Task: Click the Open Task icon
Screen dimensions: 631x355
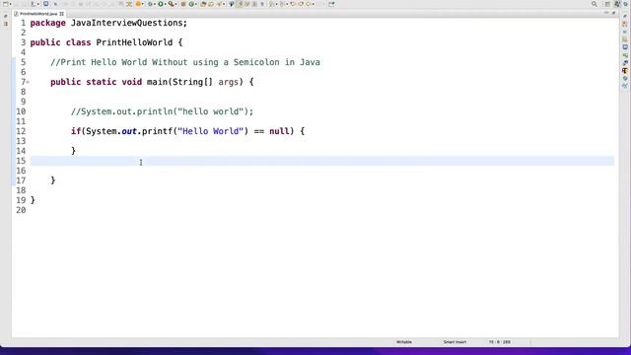Action: 210,4
